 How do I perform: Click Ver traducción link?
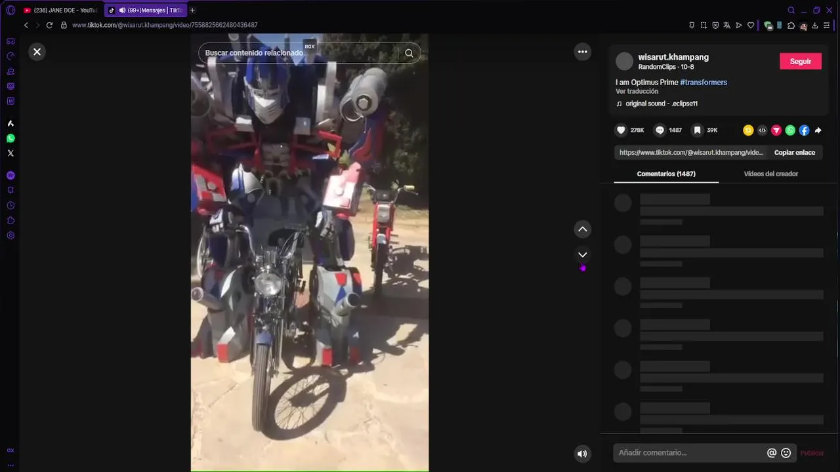coord(637,92)
